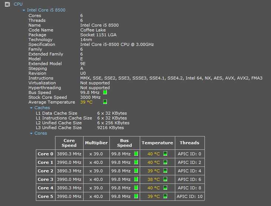Click Stock Core Speed value 3000 MHz
This screenshot has height=206, width=271.
(x=90, y=97)
